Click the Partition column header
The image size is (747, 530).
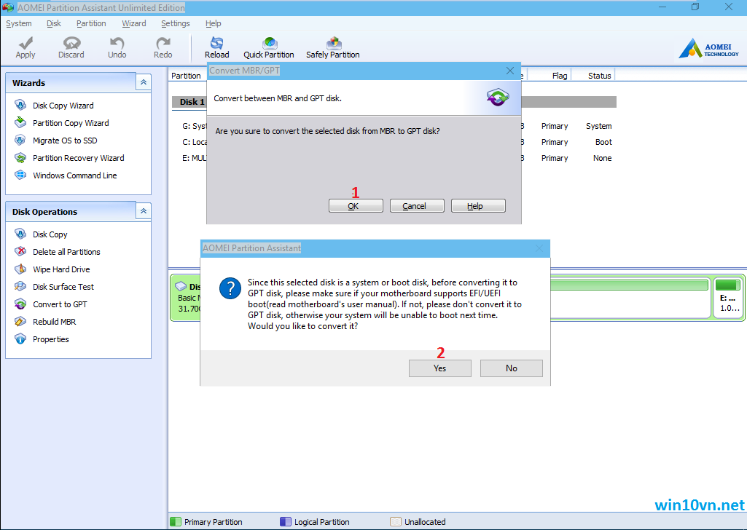[x=187, y=76]
